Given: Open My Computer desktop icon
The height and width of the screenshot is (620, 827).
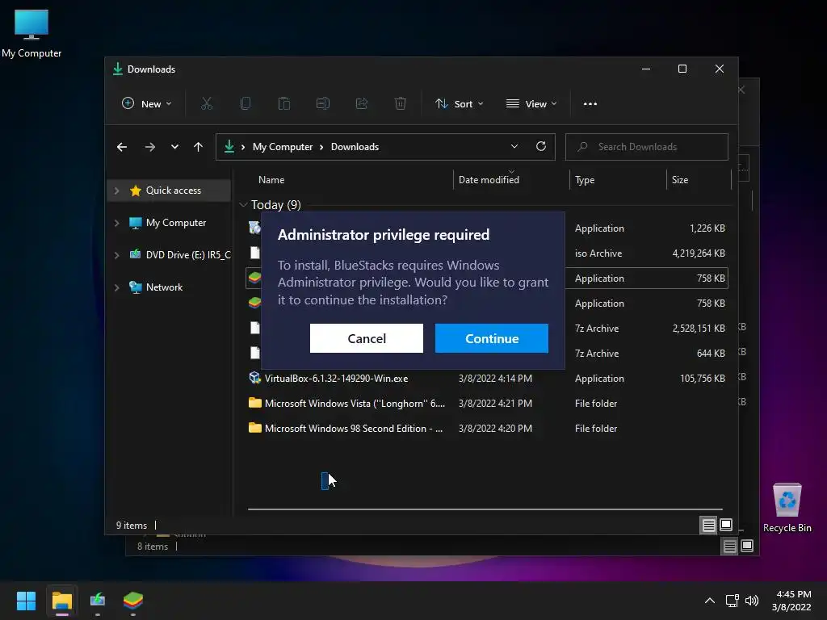Looking at the screenshot, I should coord(31,34).
